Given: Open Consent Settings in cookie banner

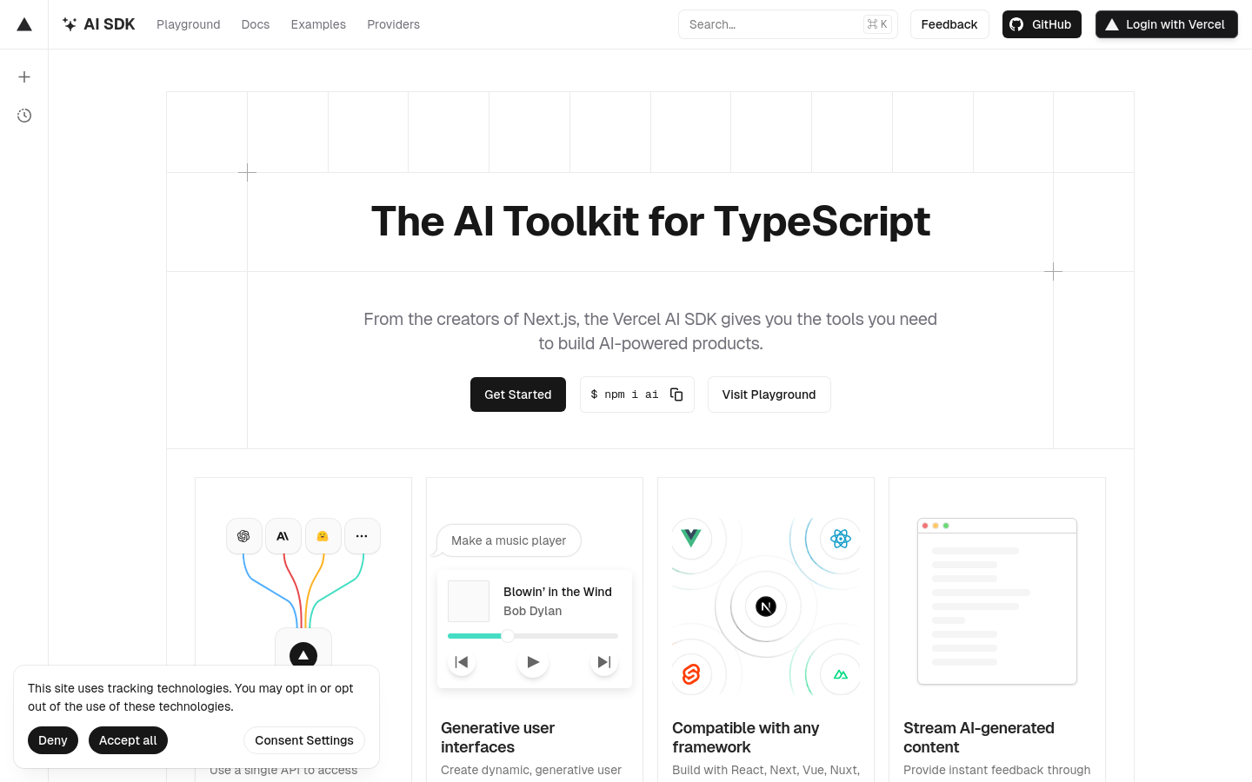Looking at the screenshot, I should click(x=304, y=740).
